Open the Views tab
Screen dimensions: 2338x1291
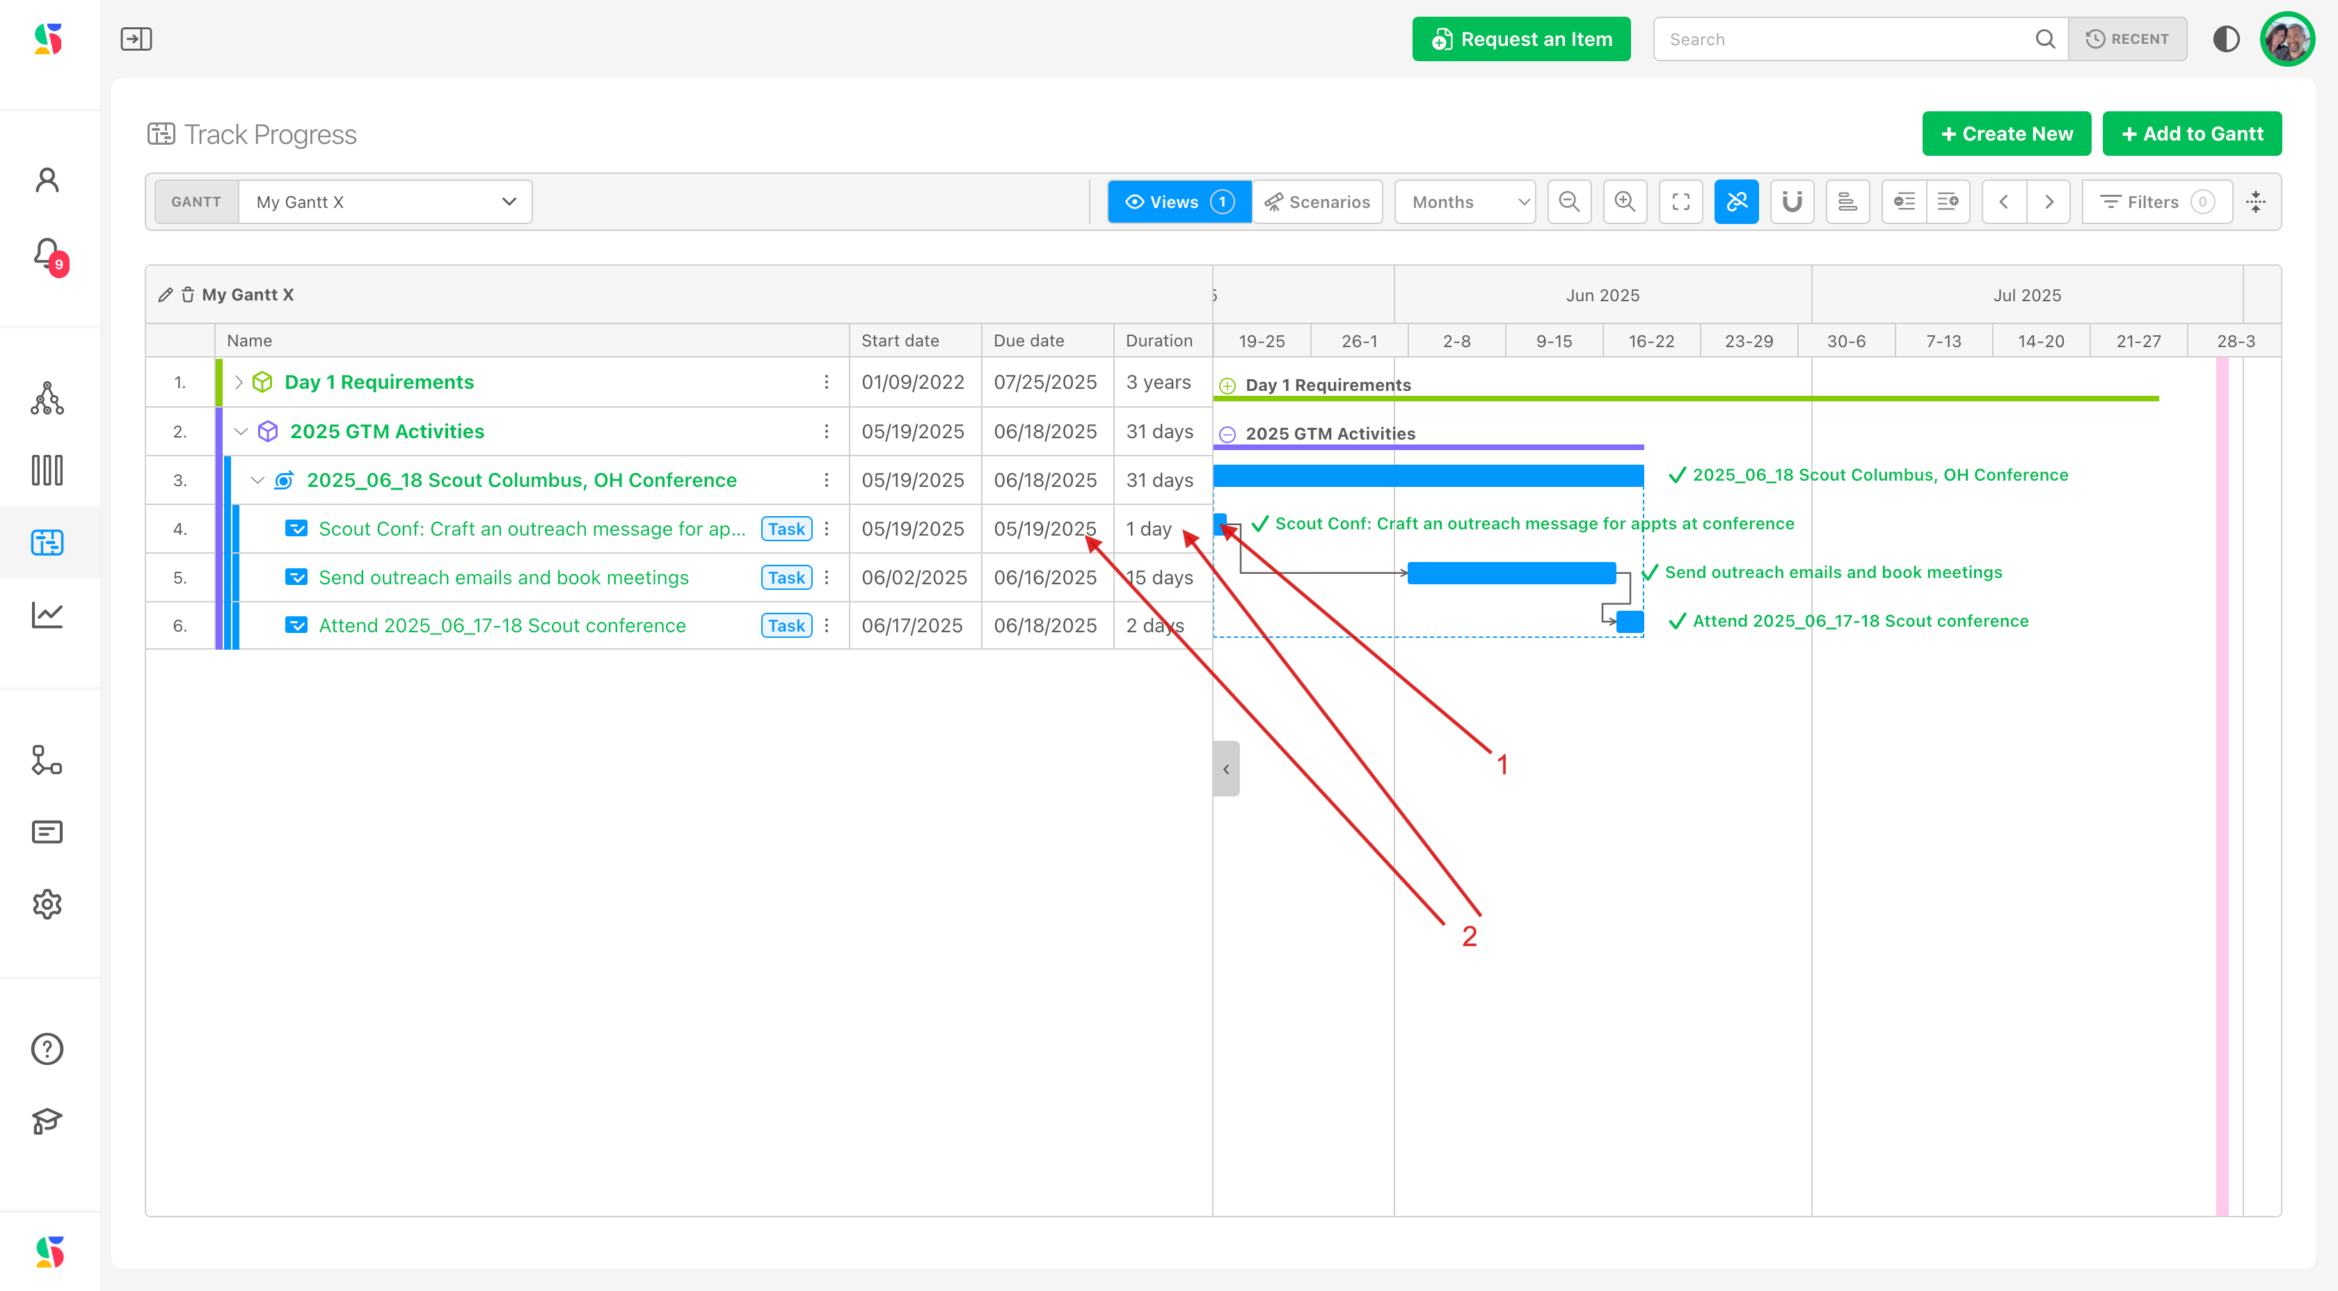point(1179,202)
